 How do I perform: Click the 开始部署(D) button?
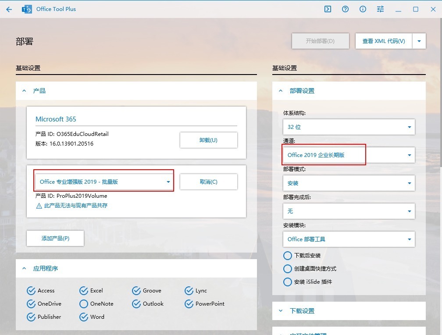point(321,41)
